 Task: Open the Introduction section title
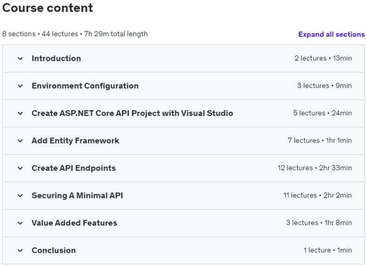56,58
